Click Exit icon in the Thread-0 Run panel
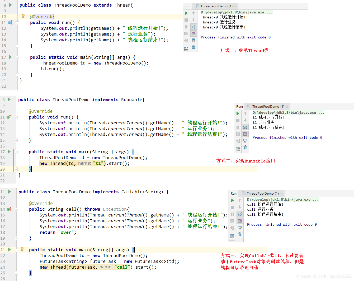354x281 pixels. pos(186,41)
